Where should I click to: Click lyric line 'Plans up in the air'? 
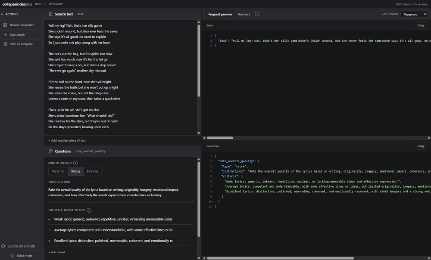tap(74, 110)
